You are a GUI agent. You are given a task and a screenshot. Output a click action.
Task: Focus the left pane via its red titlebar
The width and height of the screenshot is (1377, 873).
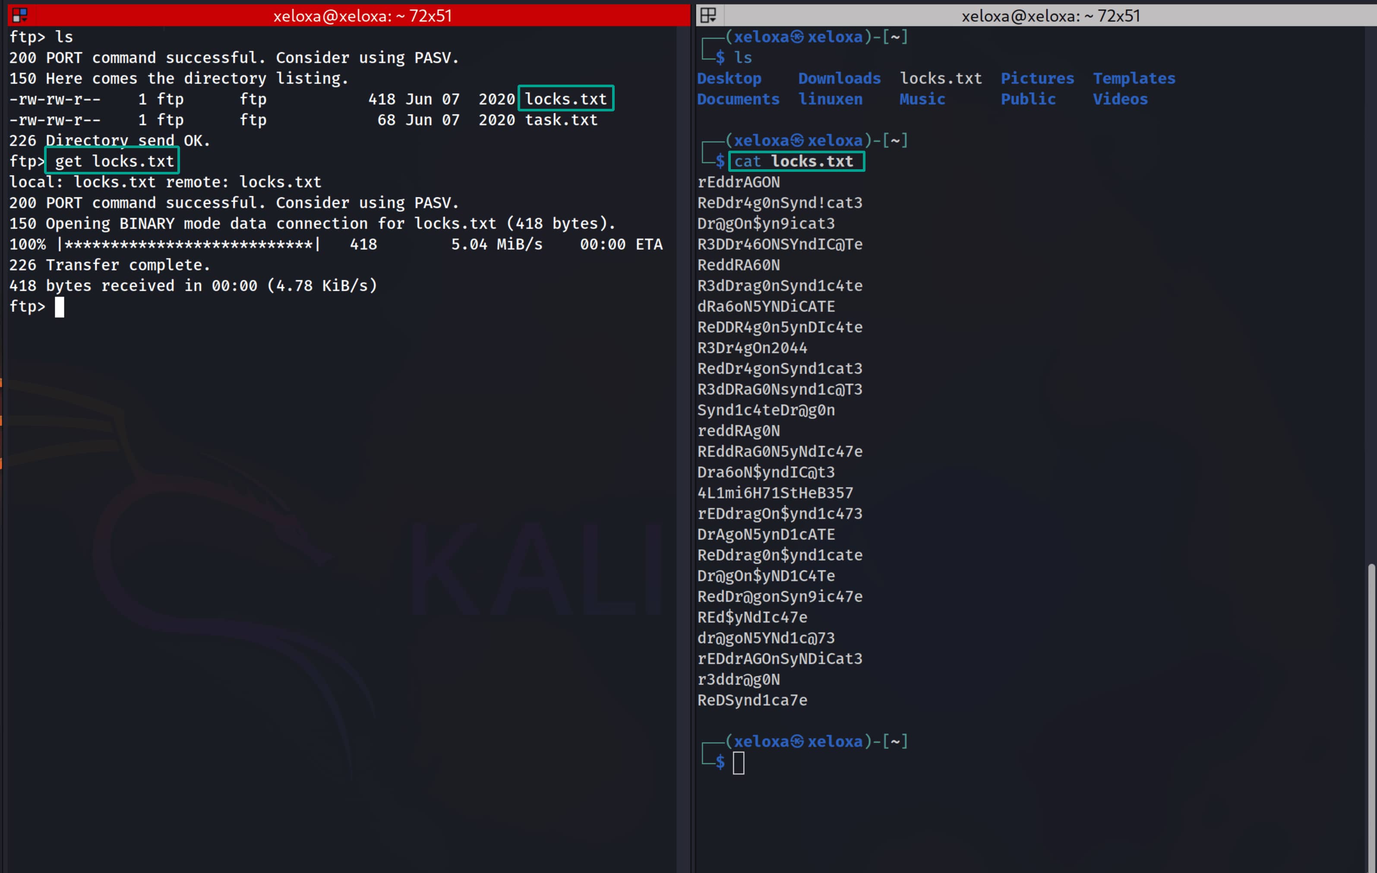[362, 16]
